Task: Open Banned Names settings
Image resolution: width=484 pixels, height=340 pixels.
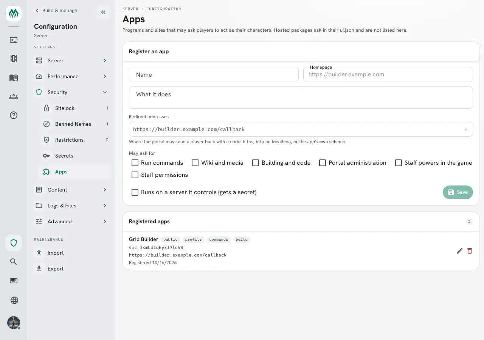Action: coord(75,124)
